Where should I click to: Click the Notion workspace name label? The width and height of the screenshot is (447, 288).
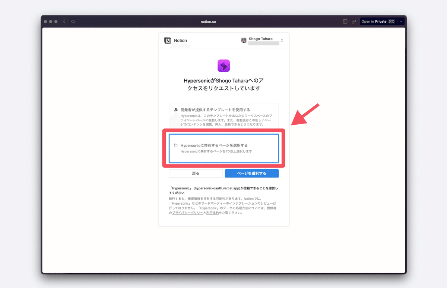pyautogui.click(x=181, y=41)
